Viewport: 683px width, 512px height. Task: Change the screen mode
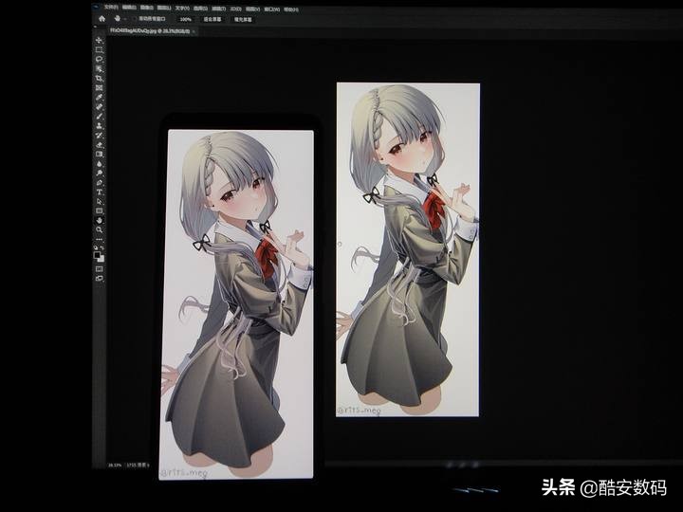99,278
